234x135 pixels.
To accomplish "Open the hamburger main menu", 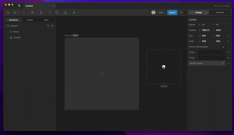I will point(8,13).
